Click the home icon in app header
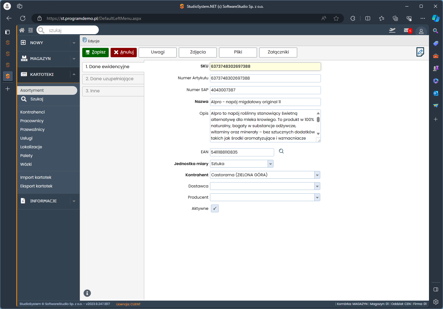This screenshot has height=309, width=443. coord(22,30)
